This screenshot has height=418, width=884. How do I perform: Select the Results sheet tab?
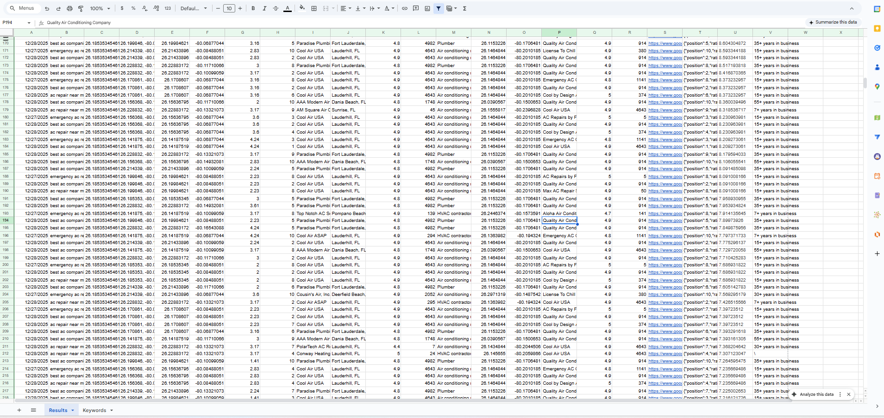pos(58,410)
